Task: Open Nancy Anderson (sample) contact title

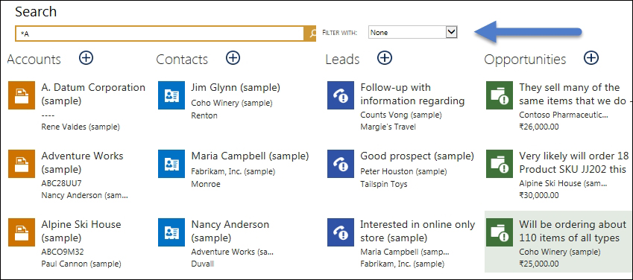Action: (230, 231)
